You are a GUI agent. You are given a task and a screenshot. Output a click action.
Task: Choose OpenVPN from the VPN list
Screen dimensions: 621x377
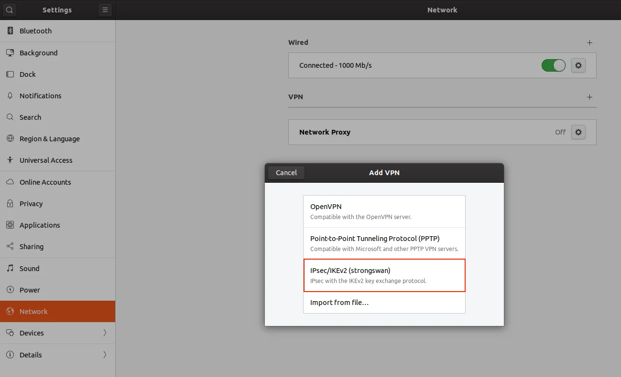(384, 211)
